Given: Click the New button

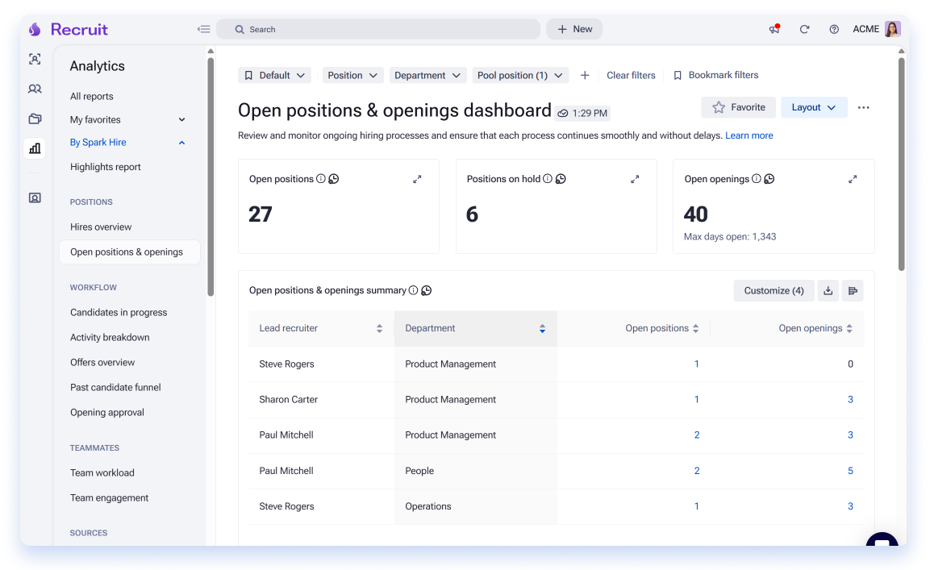Looking at the screenshot, I should point(574,29).
